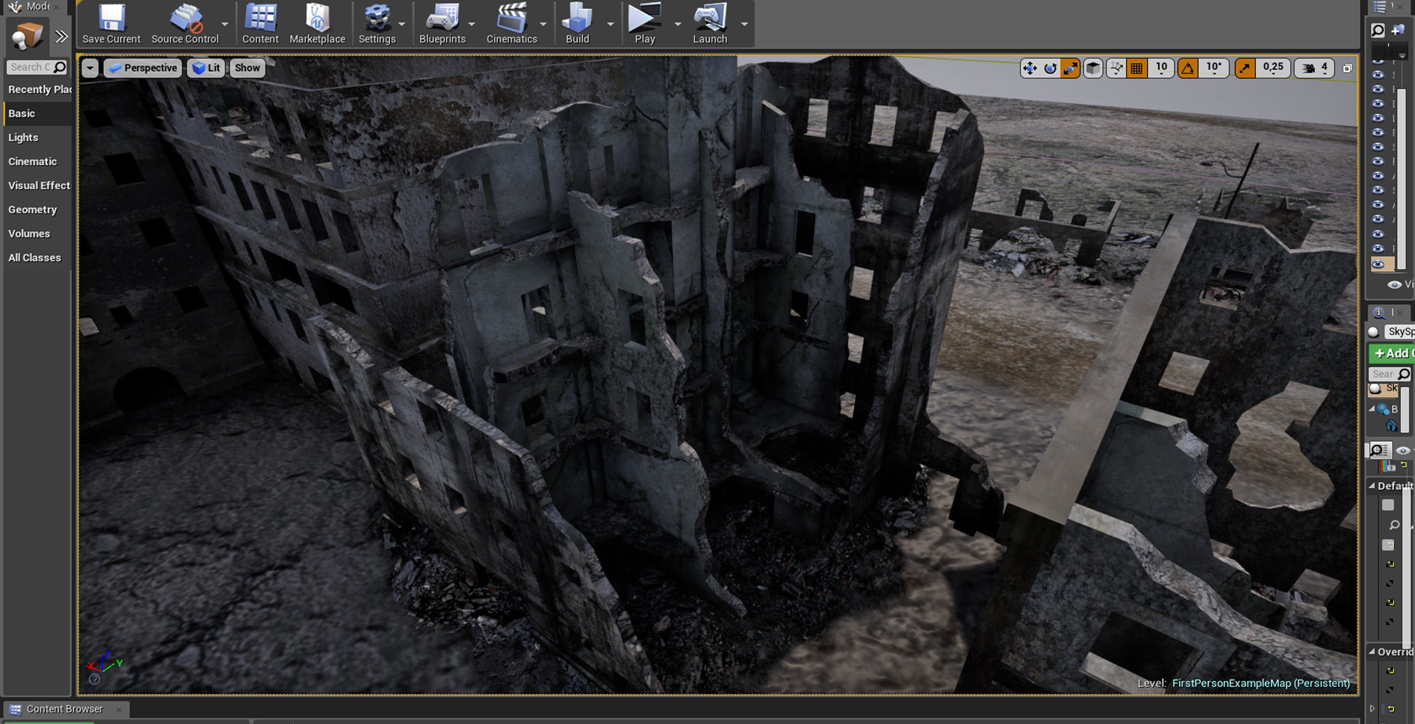
Task: Open the camera speed setting
Action: [1316, 68]
